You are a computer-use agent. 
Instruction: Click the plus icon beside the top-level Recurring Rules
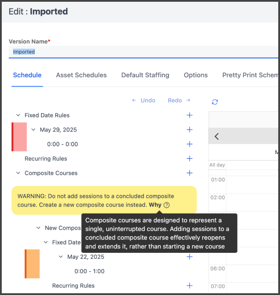[189, 158]
